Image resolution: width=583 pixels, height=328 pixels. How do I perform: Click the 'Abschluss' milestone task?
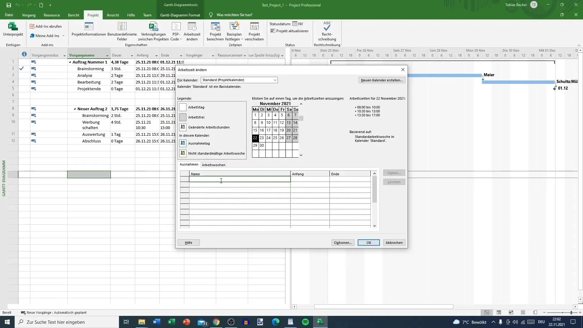91,141
